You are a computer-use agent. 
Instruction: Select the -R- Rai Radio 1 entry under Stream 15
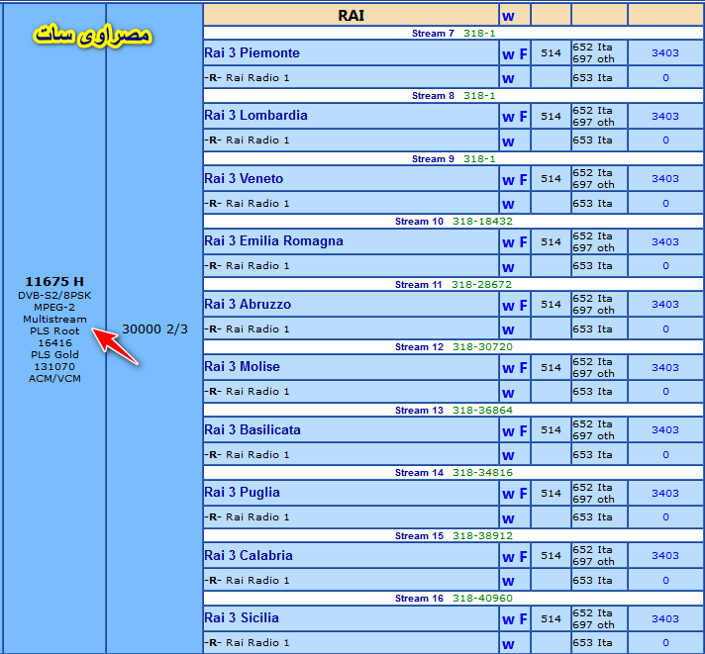247,581
